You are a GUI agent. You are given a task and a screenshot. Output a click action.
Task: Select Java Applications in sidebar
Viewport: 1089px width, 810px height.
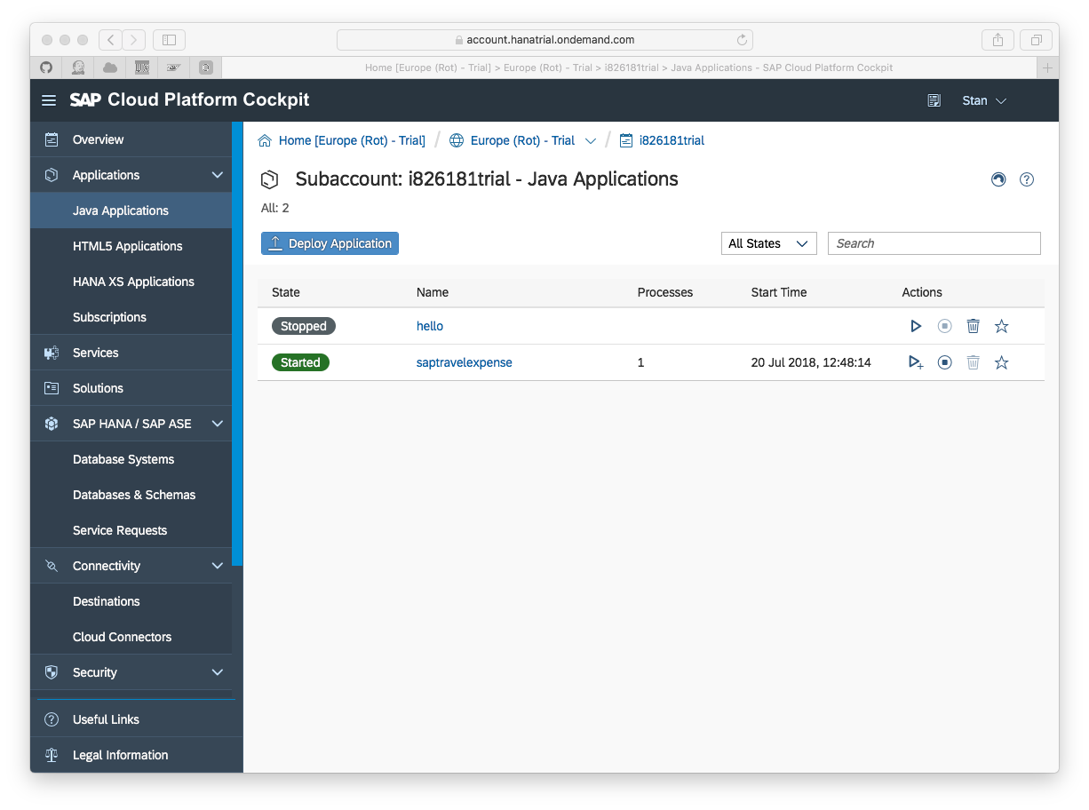pos(131,210)
